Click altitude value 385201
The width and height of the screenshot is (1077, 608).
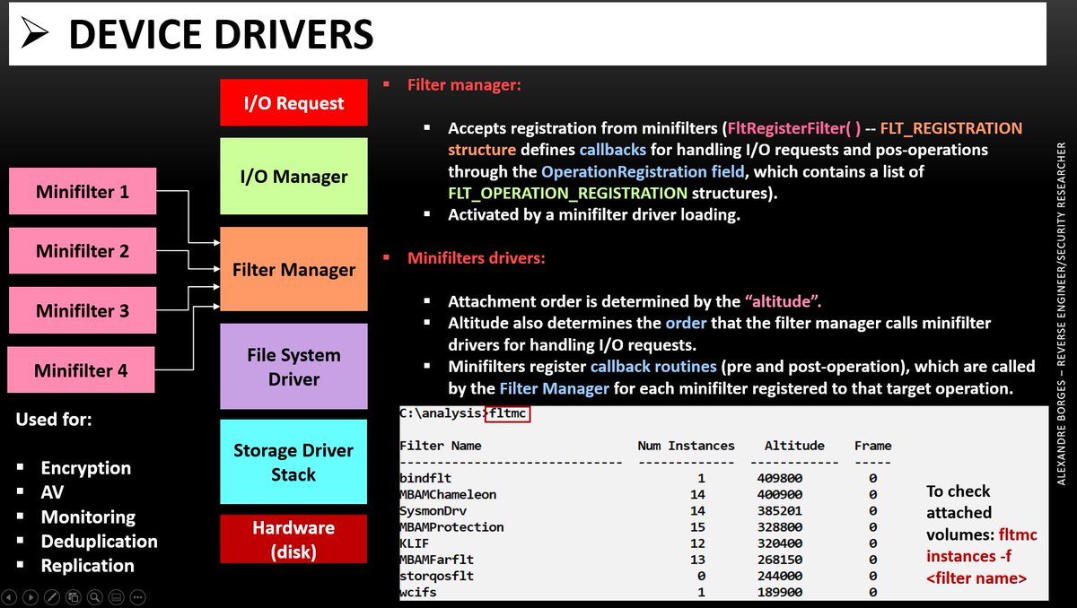779,510
